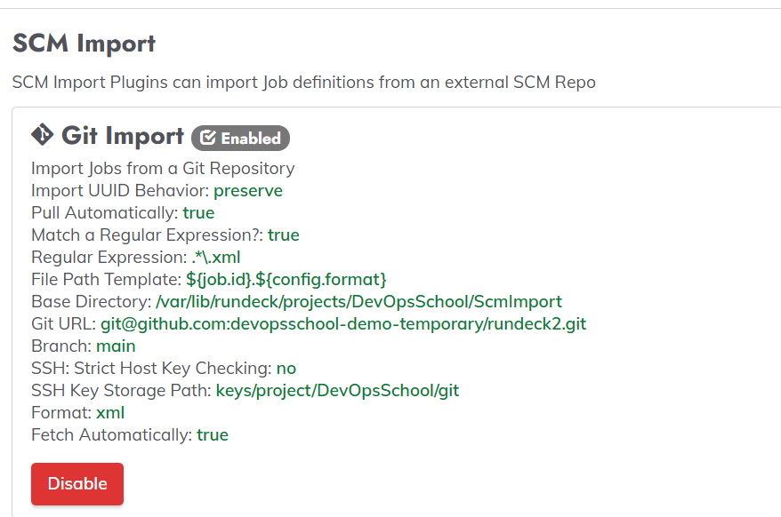Click the Fetch Automatically true value

(x=213, y=435)
